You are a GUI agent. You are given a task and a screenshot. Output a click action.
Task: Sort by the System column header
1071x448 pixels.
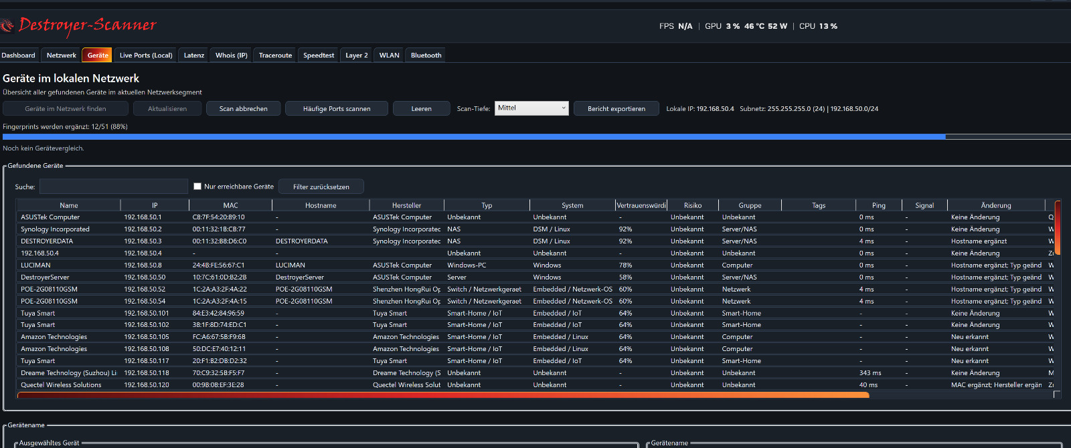572,205
